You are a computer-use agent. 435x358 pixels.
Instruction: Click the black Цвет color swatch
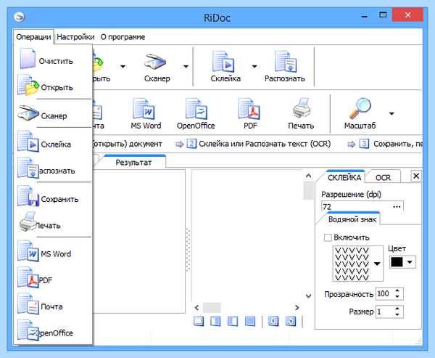(397, 262)
